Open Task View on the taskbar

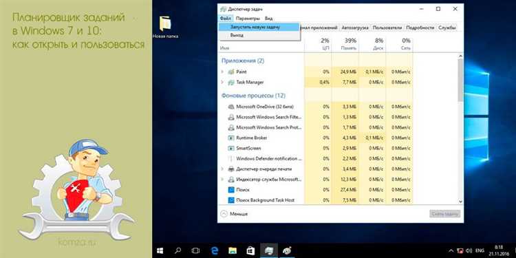tap(195, 250)
